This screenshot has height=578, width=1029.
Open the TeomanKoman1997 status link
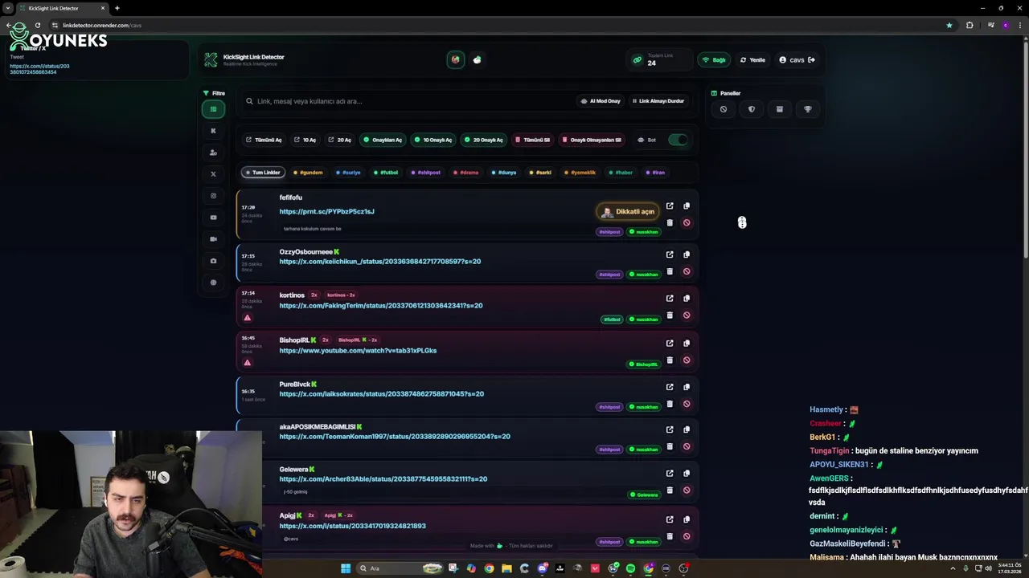click(395, 437)
